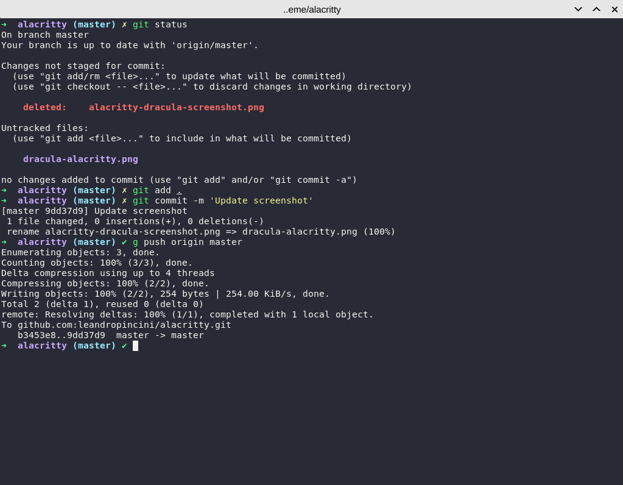Click the green arrow prompt symbol on last line
This screenshot has width=623, height=485.
pyautogui.click(x=5, y=345)
